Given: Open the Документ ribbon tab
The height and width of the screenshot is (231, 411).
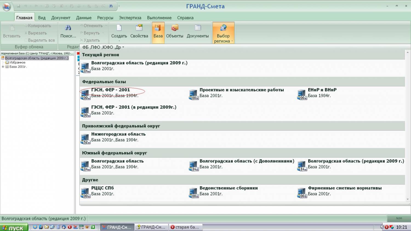Looking at the screenshot, I should (61, 18).
